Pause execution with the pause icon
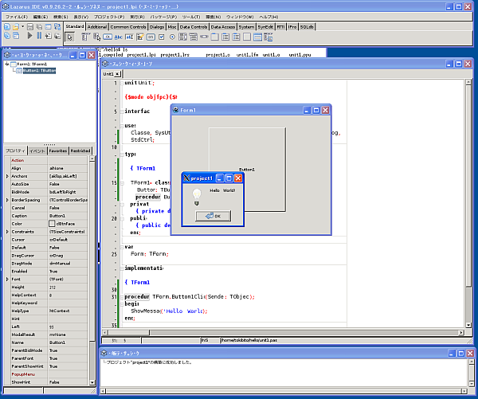This screenshot has width=478, height=399. 39,36
